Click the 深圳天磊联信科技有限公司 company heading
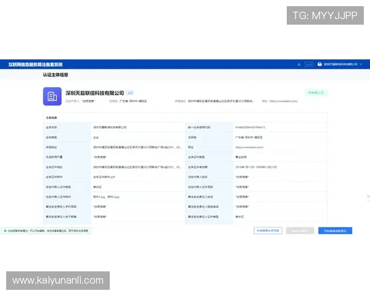 click(94, 93)
